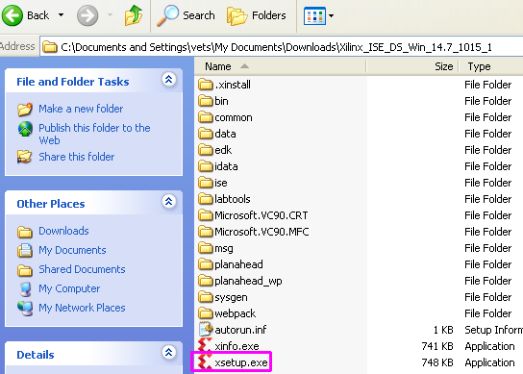
Task: Select the xinfo.exe file name
Action: point(237,346)
